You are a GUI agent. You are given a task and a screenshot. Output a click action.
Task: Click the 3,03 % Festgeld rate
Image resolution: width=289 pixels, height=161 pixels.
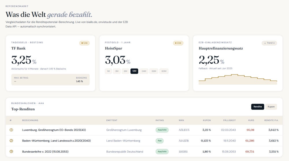(x=118, y=60)
